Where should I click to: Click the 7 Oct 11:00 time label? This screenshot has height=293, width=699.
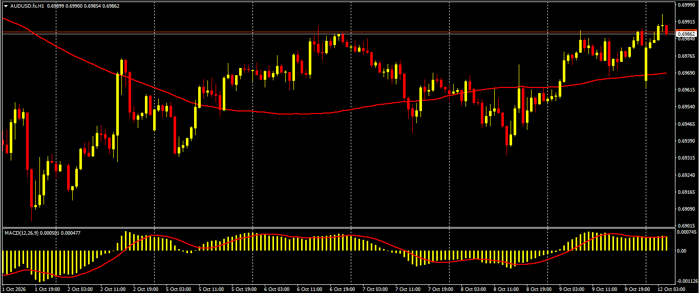[x=408, y=289]
